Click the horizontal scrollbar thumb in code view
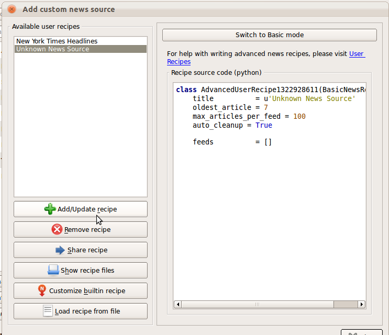Viewport: 389px width, 335px height. (257, 304)
